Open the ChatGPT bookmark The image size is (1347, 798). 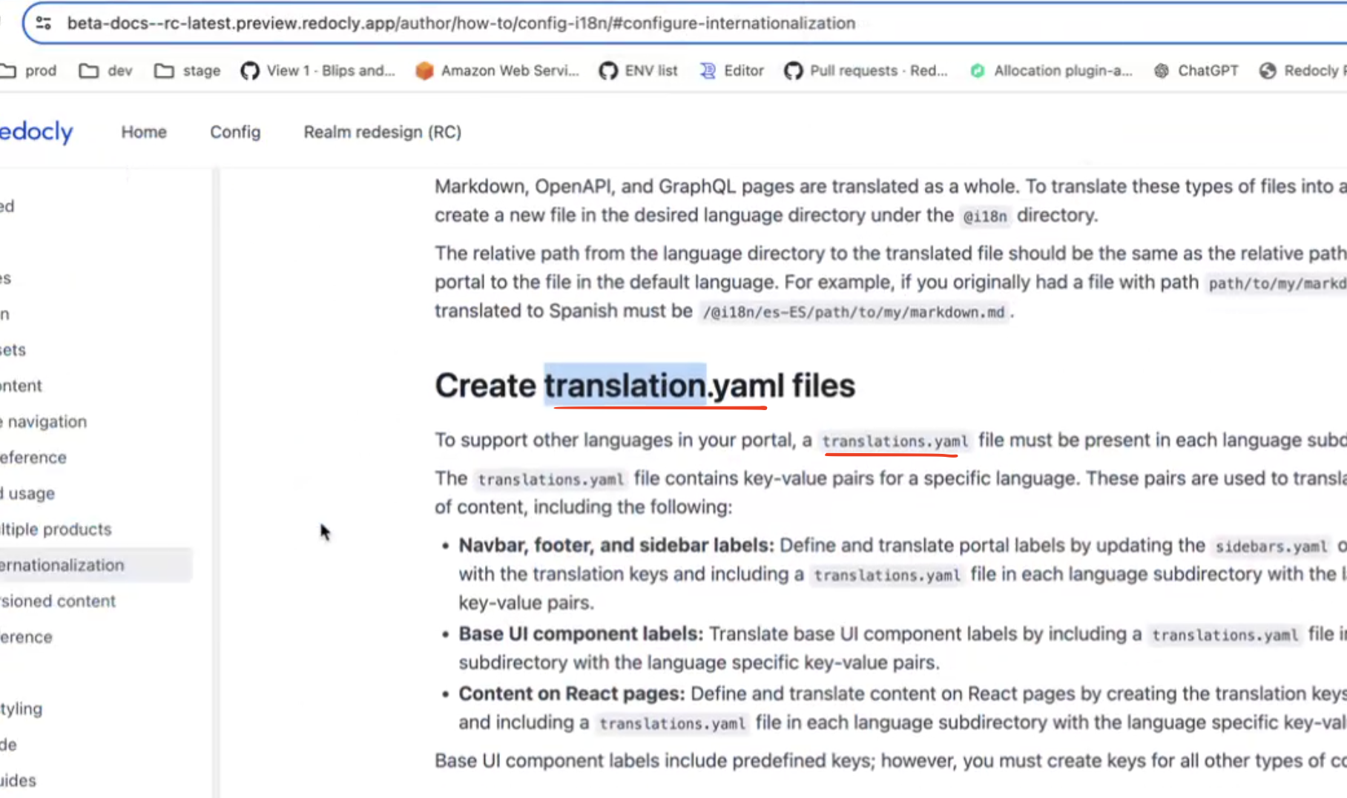[x=1196, y=70]
